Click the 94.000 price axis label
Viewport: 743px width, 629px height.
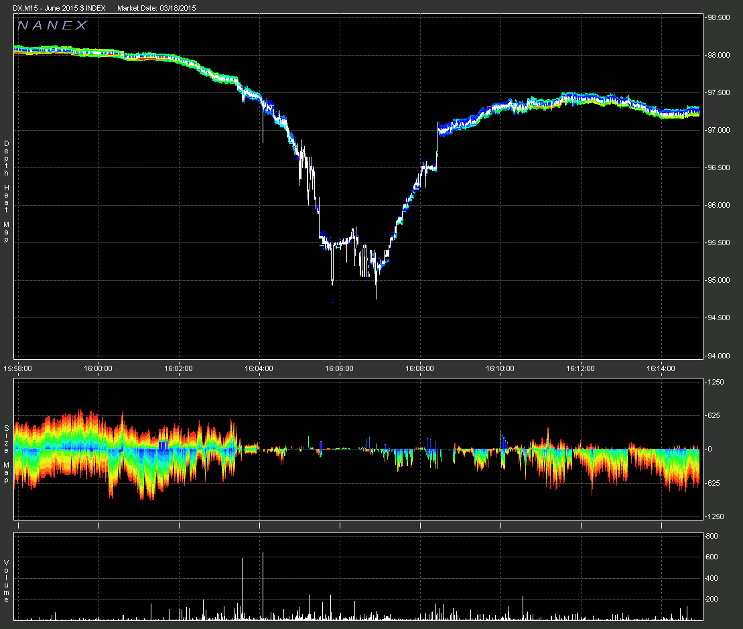click(x=718, y=356)
